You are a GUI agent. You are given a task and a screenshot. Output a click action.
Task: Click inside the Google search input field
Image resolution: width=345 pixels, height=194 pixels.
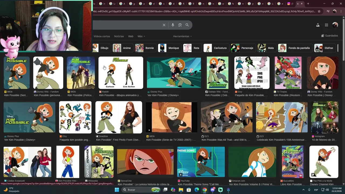click(x=127, y=25)
